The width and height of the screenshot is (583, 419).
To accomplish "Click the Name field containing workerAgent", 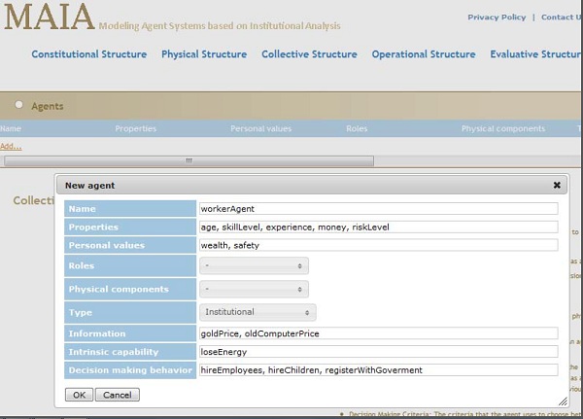I will (379, 208).
